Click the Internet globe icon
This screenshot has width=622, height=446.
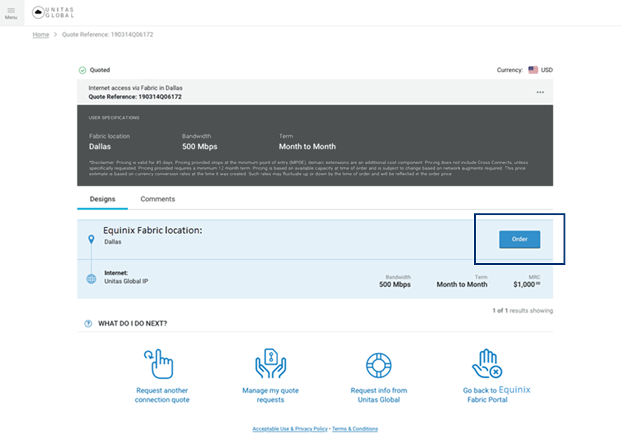(91, 279)
